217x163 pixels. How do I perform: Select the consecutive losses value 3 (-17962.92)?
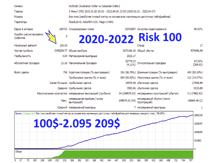(x=195, y=94)
